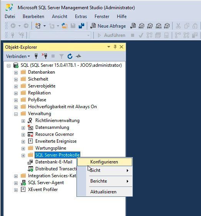The image size is (201, 216).
Task: Click the Resource Governor icon
Action: [30, 134]
